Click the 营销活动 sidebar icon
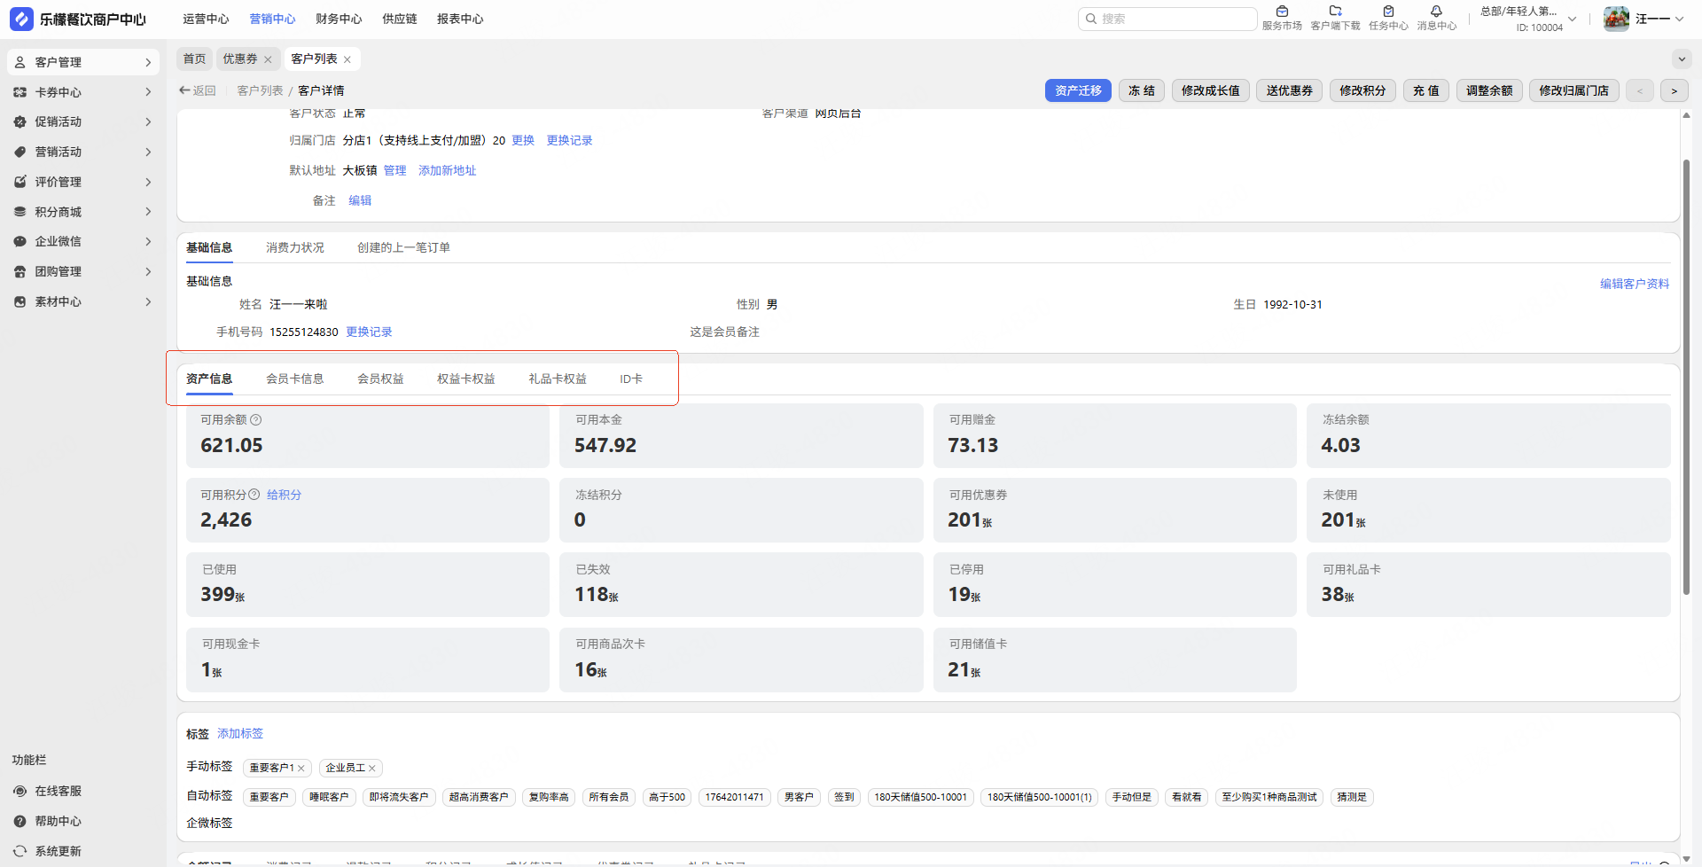The height and width of the screenshot is (867, 1702). pos(20,152)
